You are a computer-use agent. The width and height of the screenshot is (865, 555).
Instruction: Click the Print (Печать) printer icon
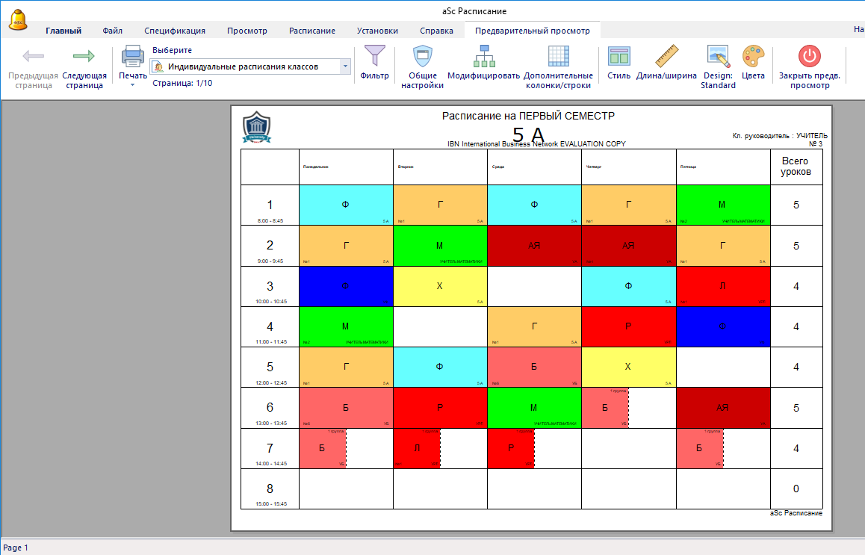(x=133, y=57)
